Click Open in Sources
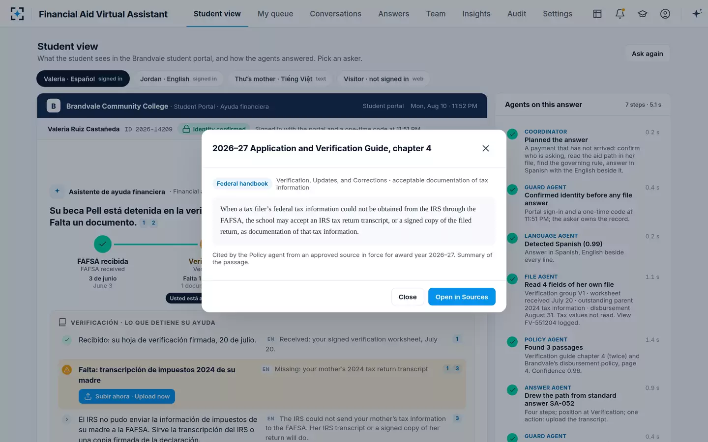Viewport: 708px width, 442px height. 462,297
